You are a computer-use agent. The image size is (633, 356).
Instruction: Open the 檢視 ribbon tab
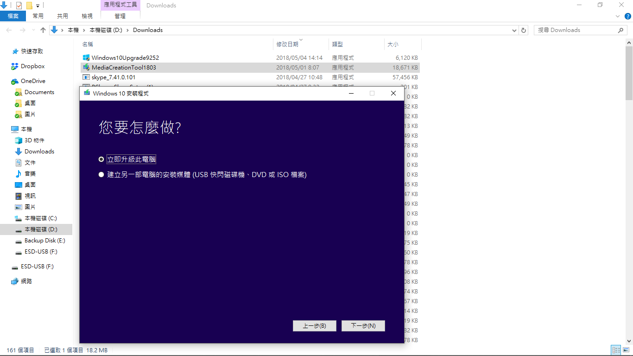[87, 16]
